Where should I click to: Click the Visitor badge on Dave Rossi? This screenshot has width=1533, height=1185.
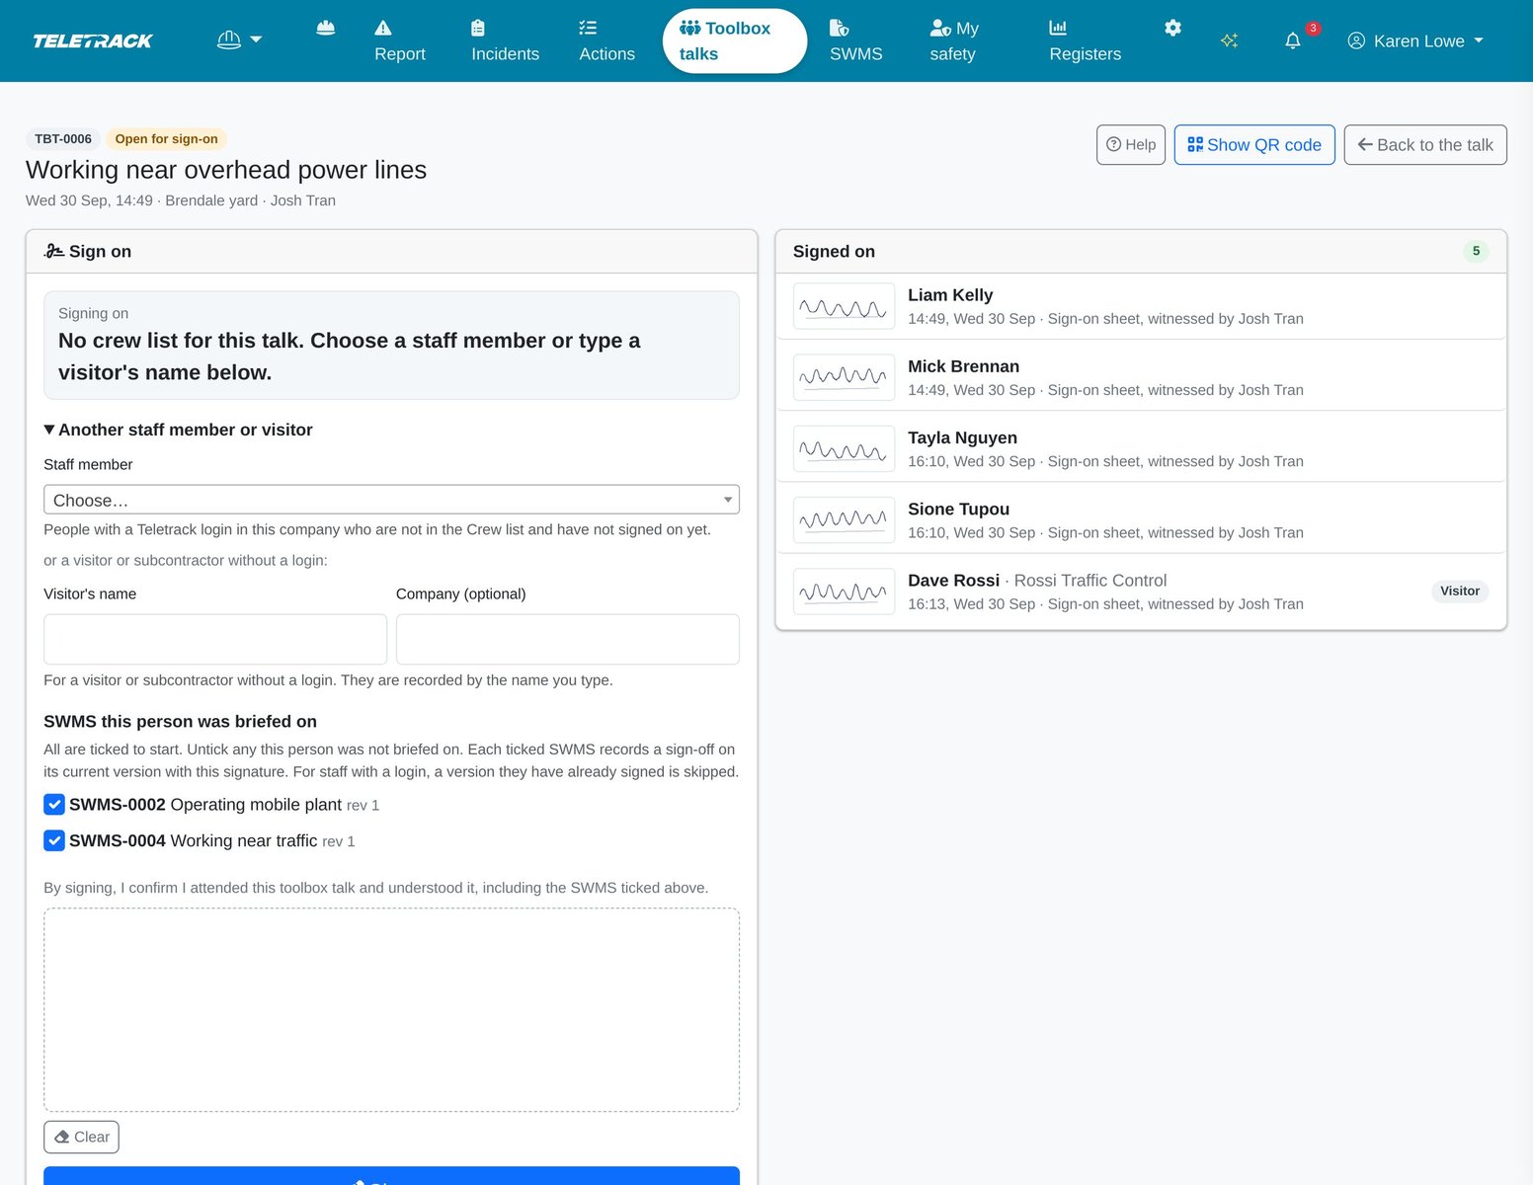pos(1460,592)
